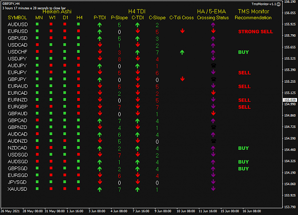298x215 pixels.
Task: Click the C-Slope value 6 for EURJPY
Action: 157,73
